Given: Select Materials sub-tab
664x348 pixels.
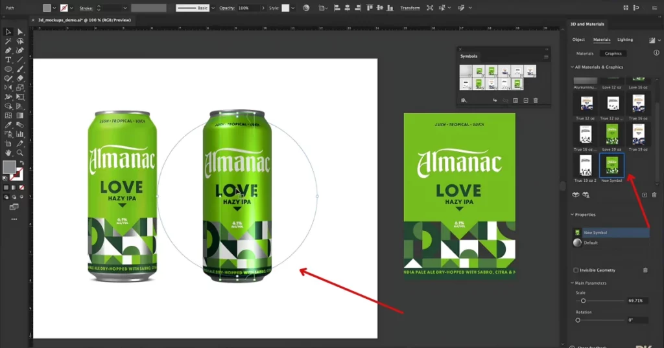Looking at the screenshot, I should coord(585,54).
